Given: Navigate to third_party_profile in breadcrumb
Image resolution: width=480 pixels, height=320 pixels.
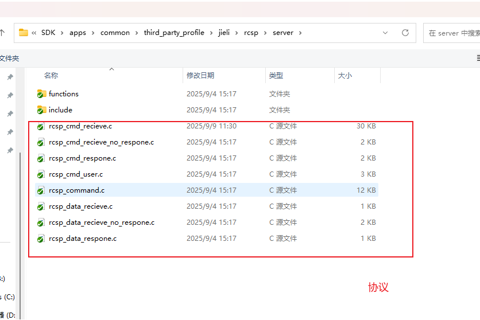Looking at the screenshot, I should pos(174,33).
